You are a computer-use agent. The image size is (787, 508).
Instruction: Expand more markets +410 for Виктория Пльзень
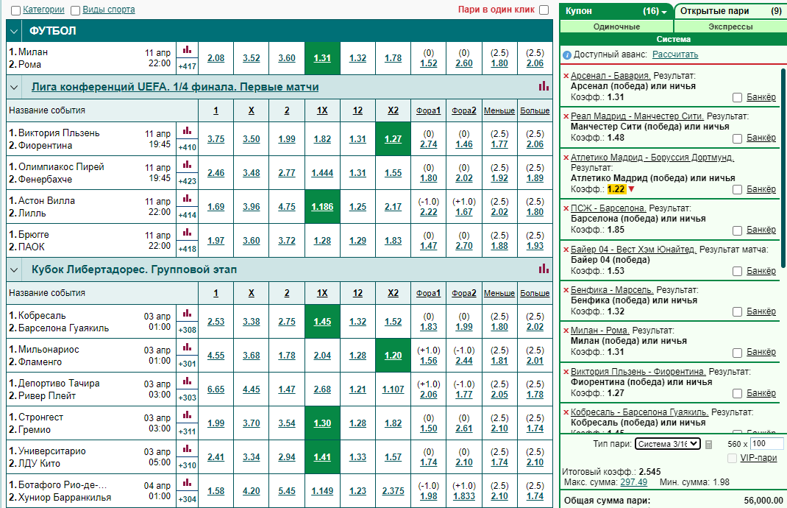coord(188,147)
